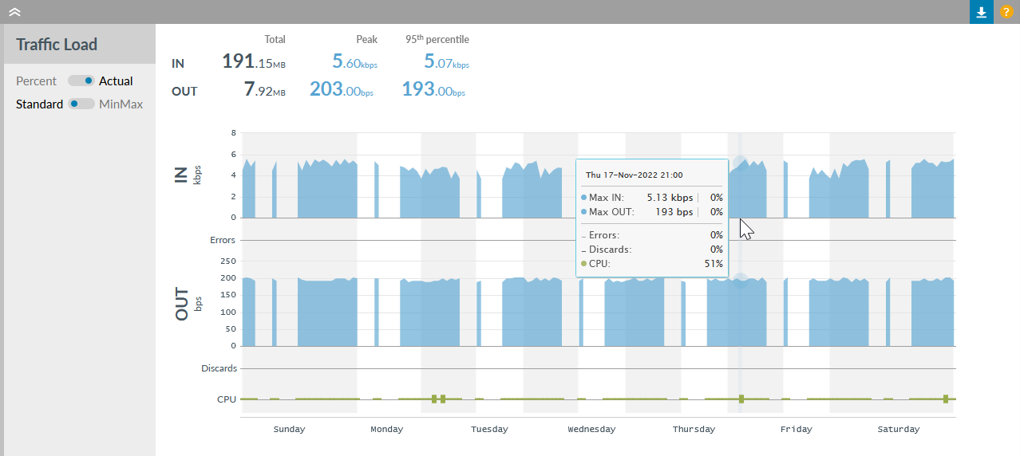Viewport: 1020px width, 456px height.
Task: Collapse panel with the double chevron arrow
Action: (14, 12)
